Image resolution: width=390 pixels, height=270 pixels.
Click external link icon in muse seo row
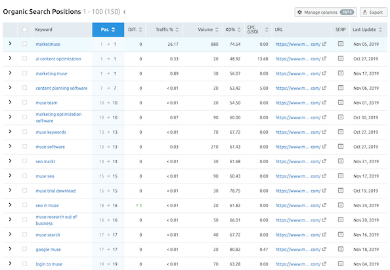click(324, 176)
